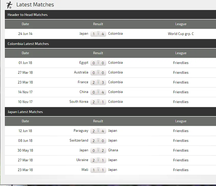The height and width of the screenshot is (186, 216).
Task: Click the Latest Matches heading text
Action: click(35, 5)
